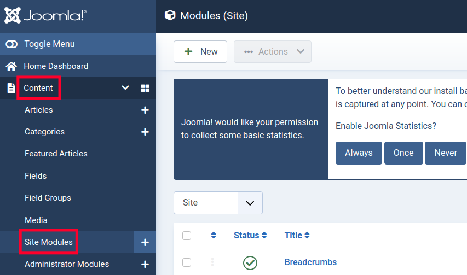Open the Site client selector dropdown
Screen dimensions: 467x275
(x=218, y=203)
